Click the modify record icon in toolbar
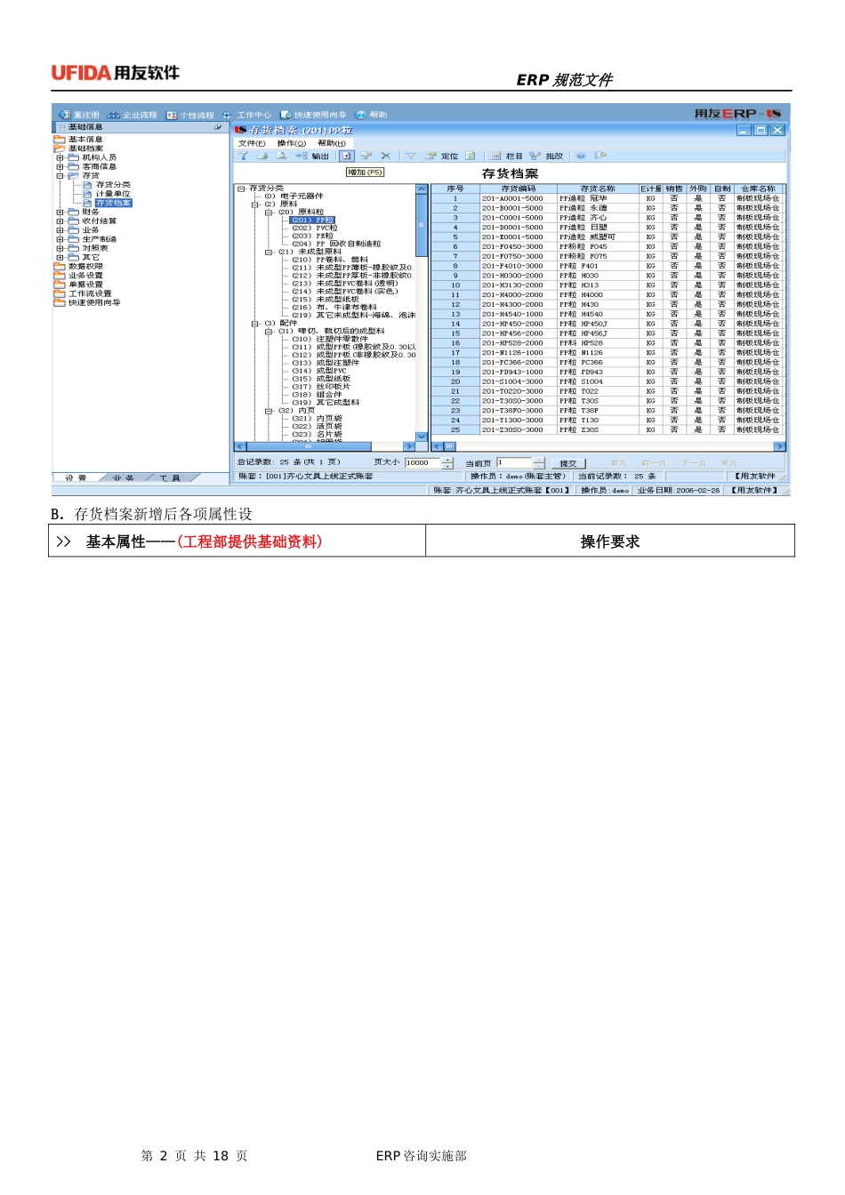Screen dimensions: 845x1195 (x=366, y=156)
